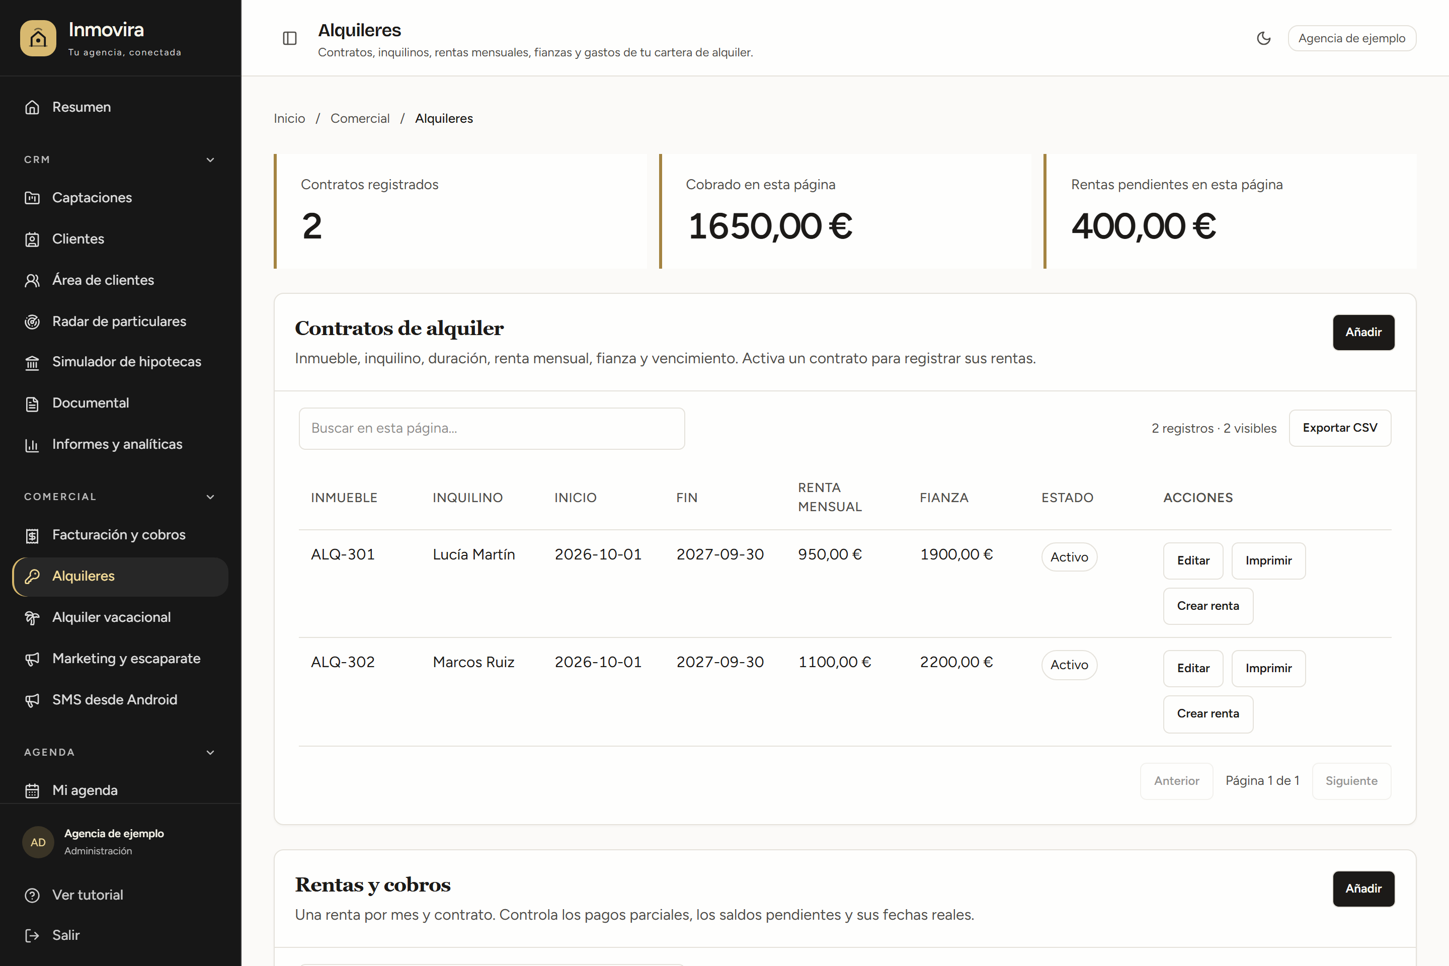This screenshot has width=1449, height=966.
Task: Click the Marketing y escaparate megaphone icon
Action: click(32, 659)
